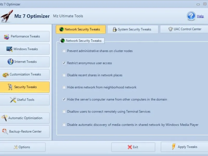
Task: Switch to the Network Security Tweaks tab
Action: [x=81, y=29]
